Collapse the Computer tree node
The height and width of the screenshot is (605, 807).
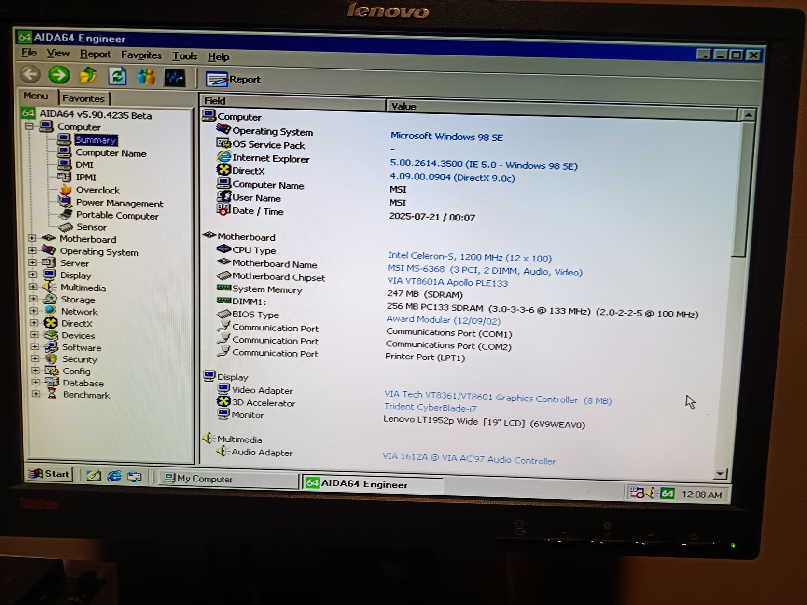coord(29,126)
